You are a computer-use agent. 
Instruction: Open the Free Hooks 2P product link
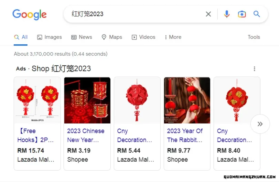[x=35, y=136]
